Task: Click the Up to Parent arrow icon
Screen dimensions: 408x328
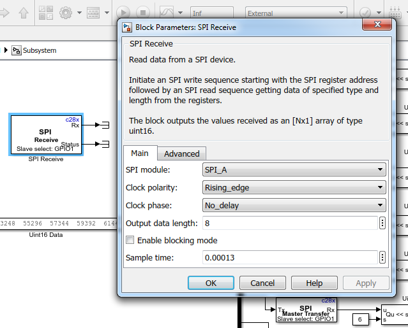Action: pos(24,13)
